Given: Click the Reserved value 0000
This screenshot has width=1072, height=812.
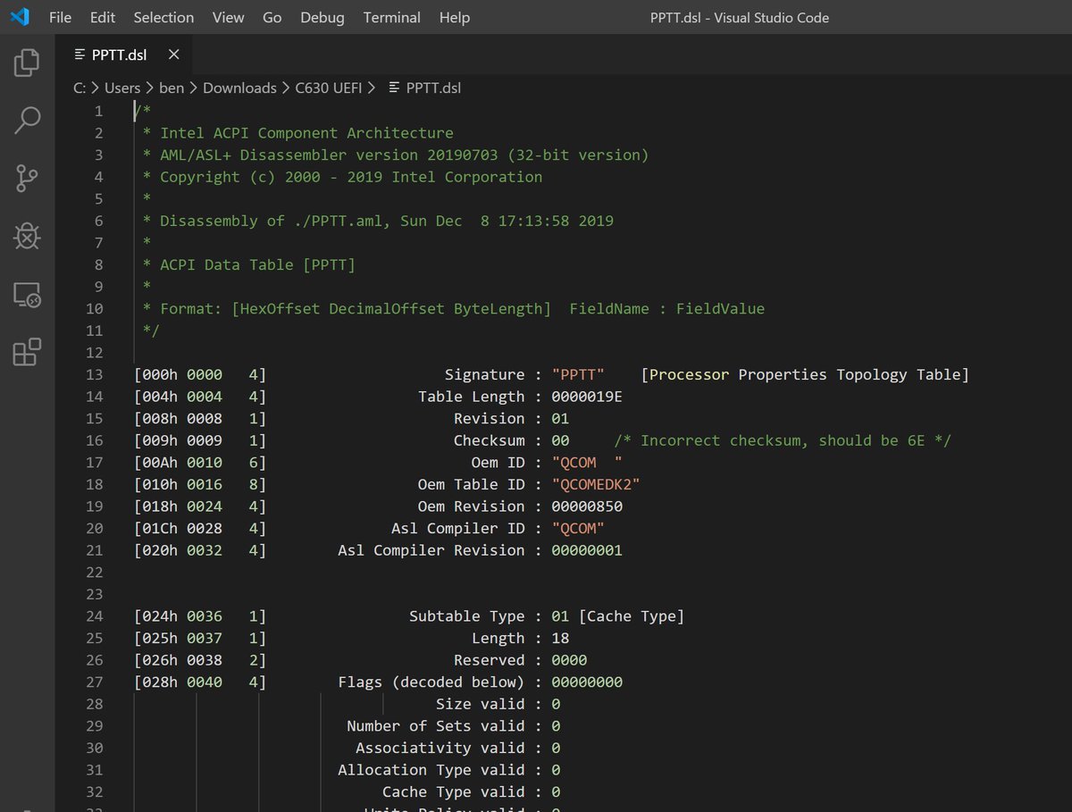Looking at the screenshot, I should pyautogui.click(x=569, y=660).
